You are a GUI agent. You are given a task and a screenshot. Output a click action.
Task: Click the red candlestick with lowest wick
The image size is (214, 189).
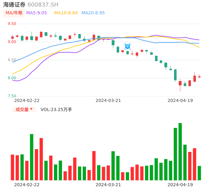(180, 85)
